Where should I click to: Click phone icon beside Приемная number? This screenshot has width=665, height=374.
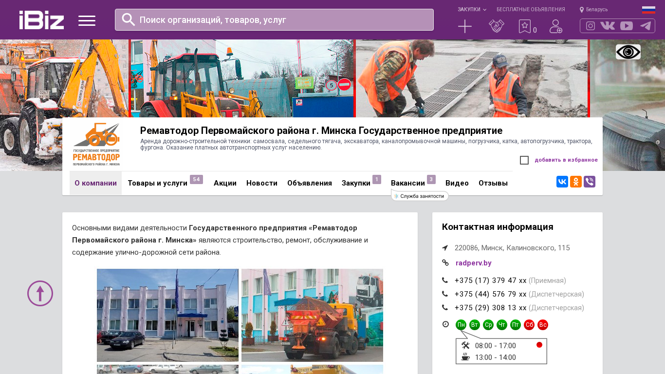point(445,280)
